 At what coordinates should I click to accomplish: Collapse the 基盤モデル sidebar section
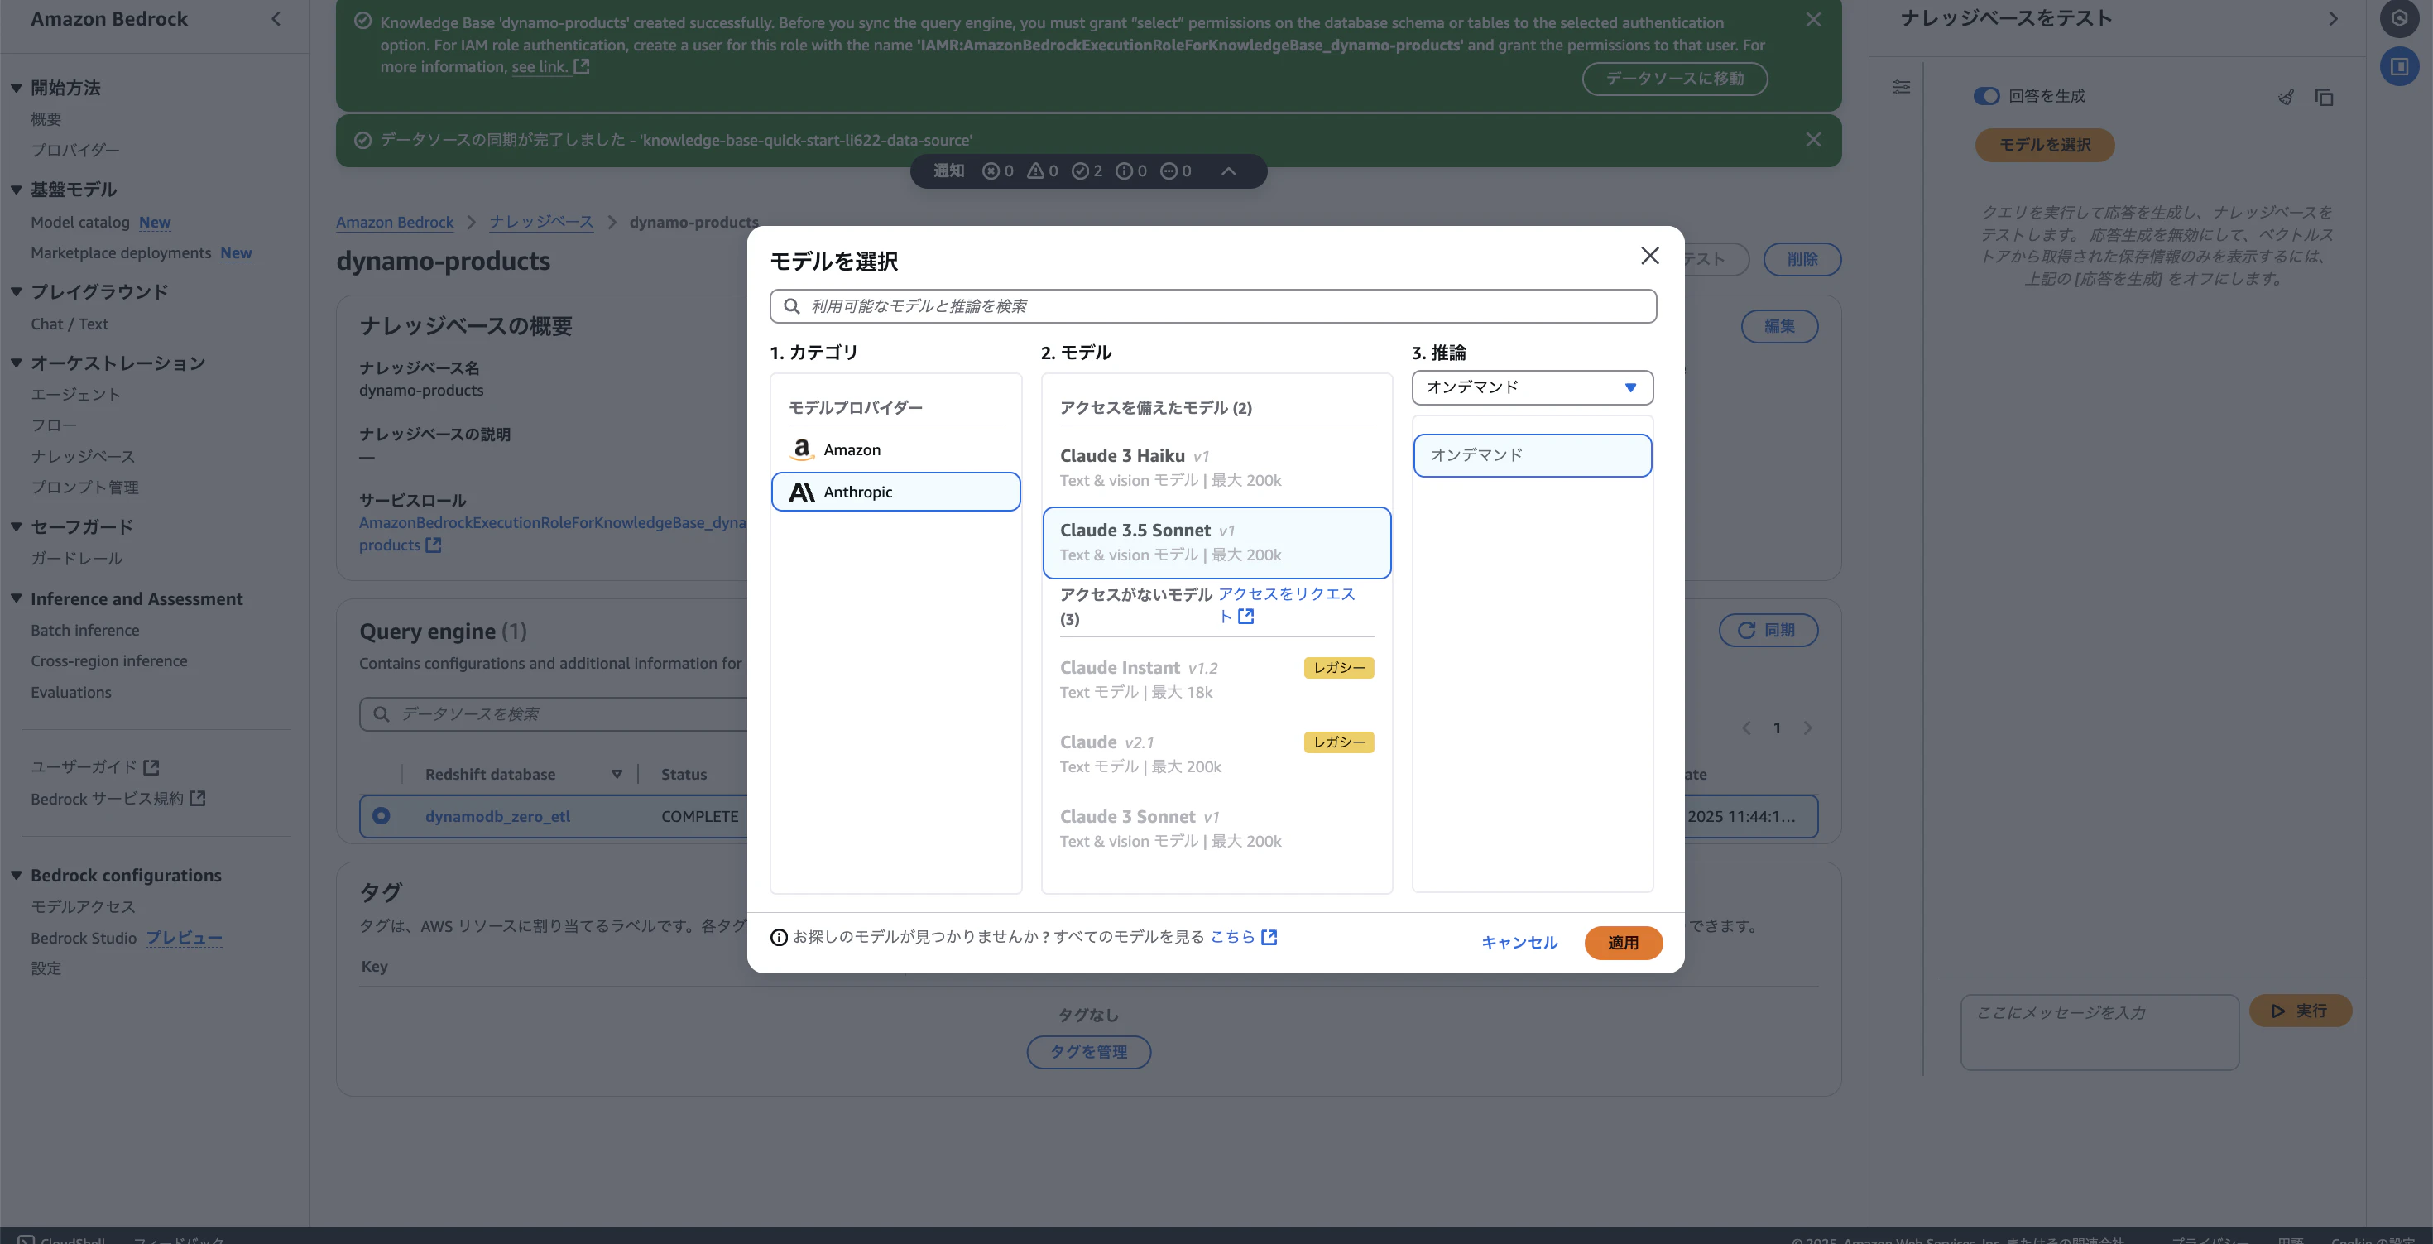16,190
